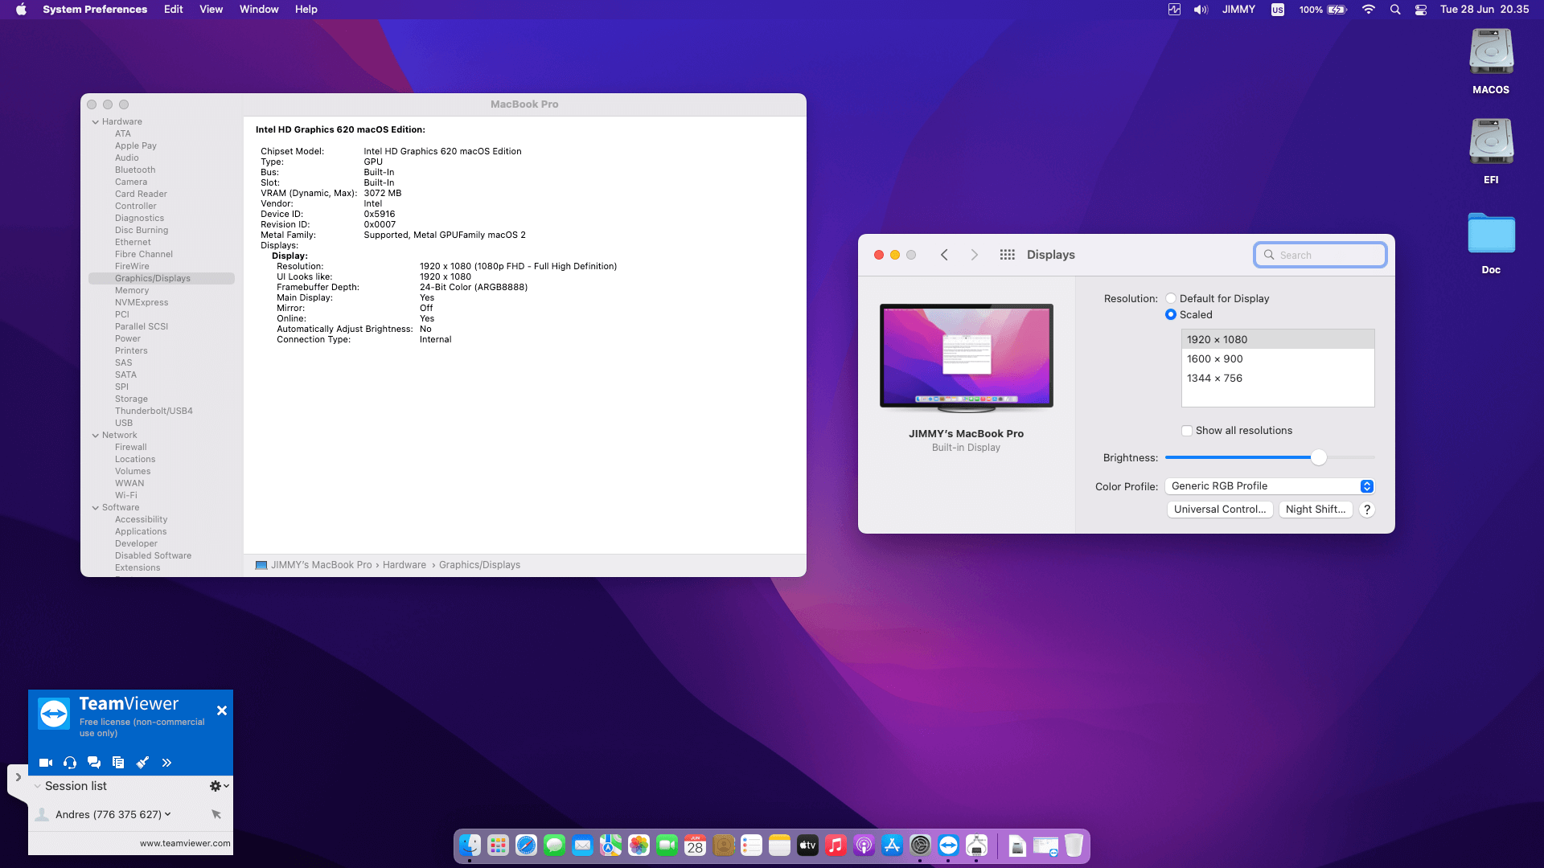Open Spotlight search in the menu bar
Viewport: 1544px width, 868px height.
coord(1395,10)
